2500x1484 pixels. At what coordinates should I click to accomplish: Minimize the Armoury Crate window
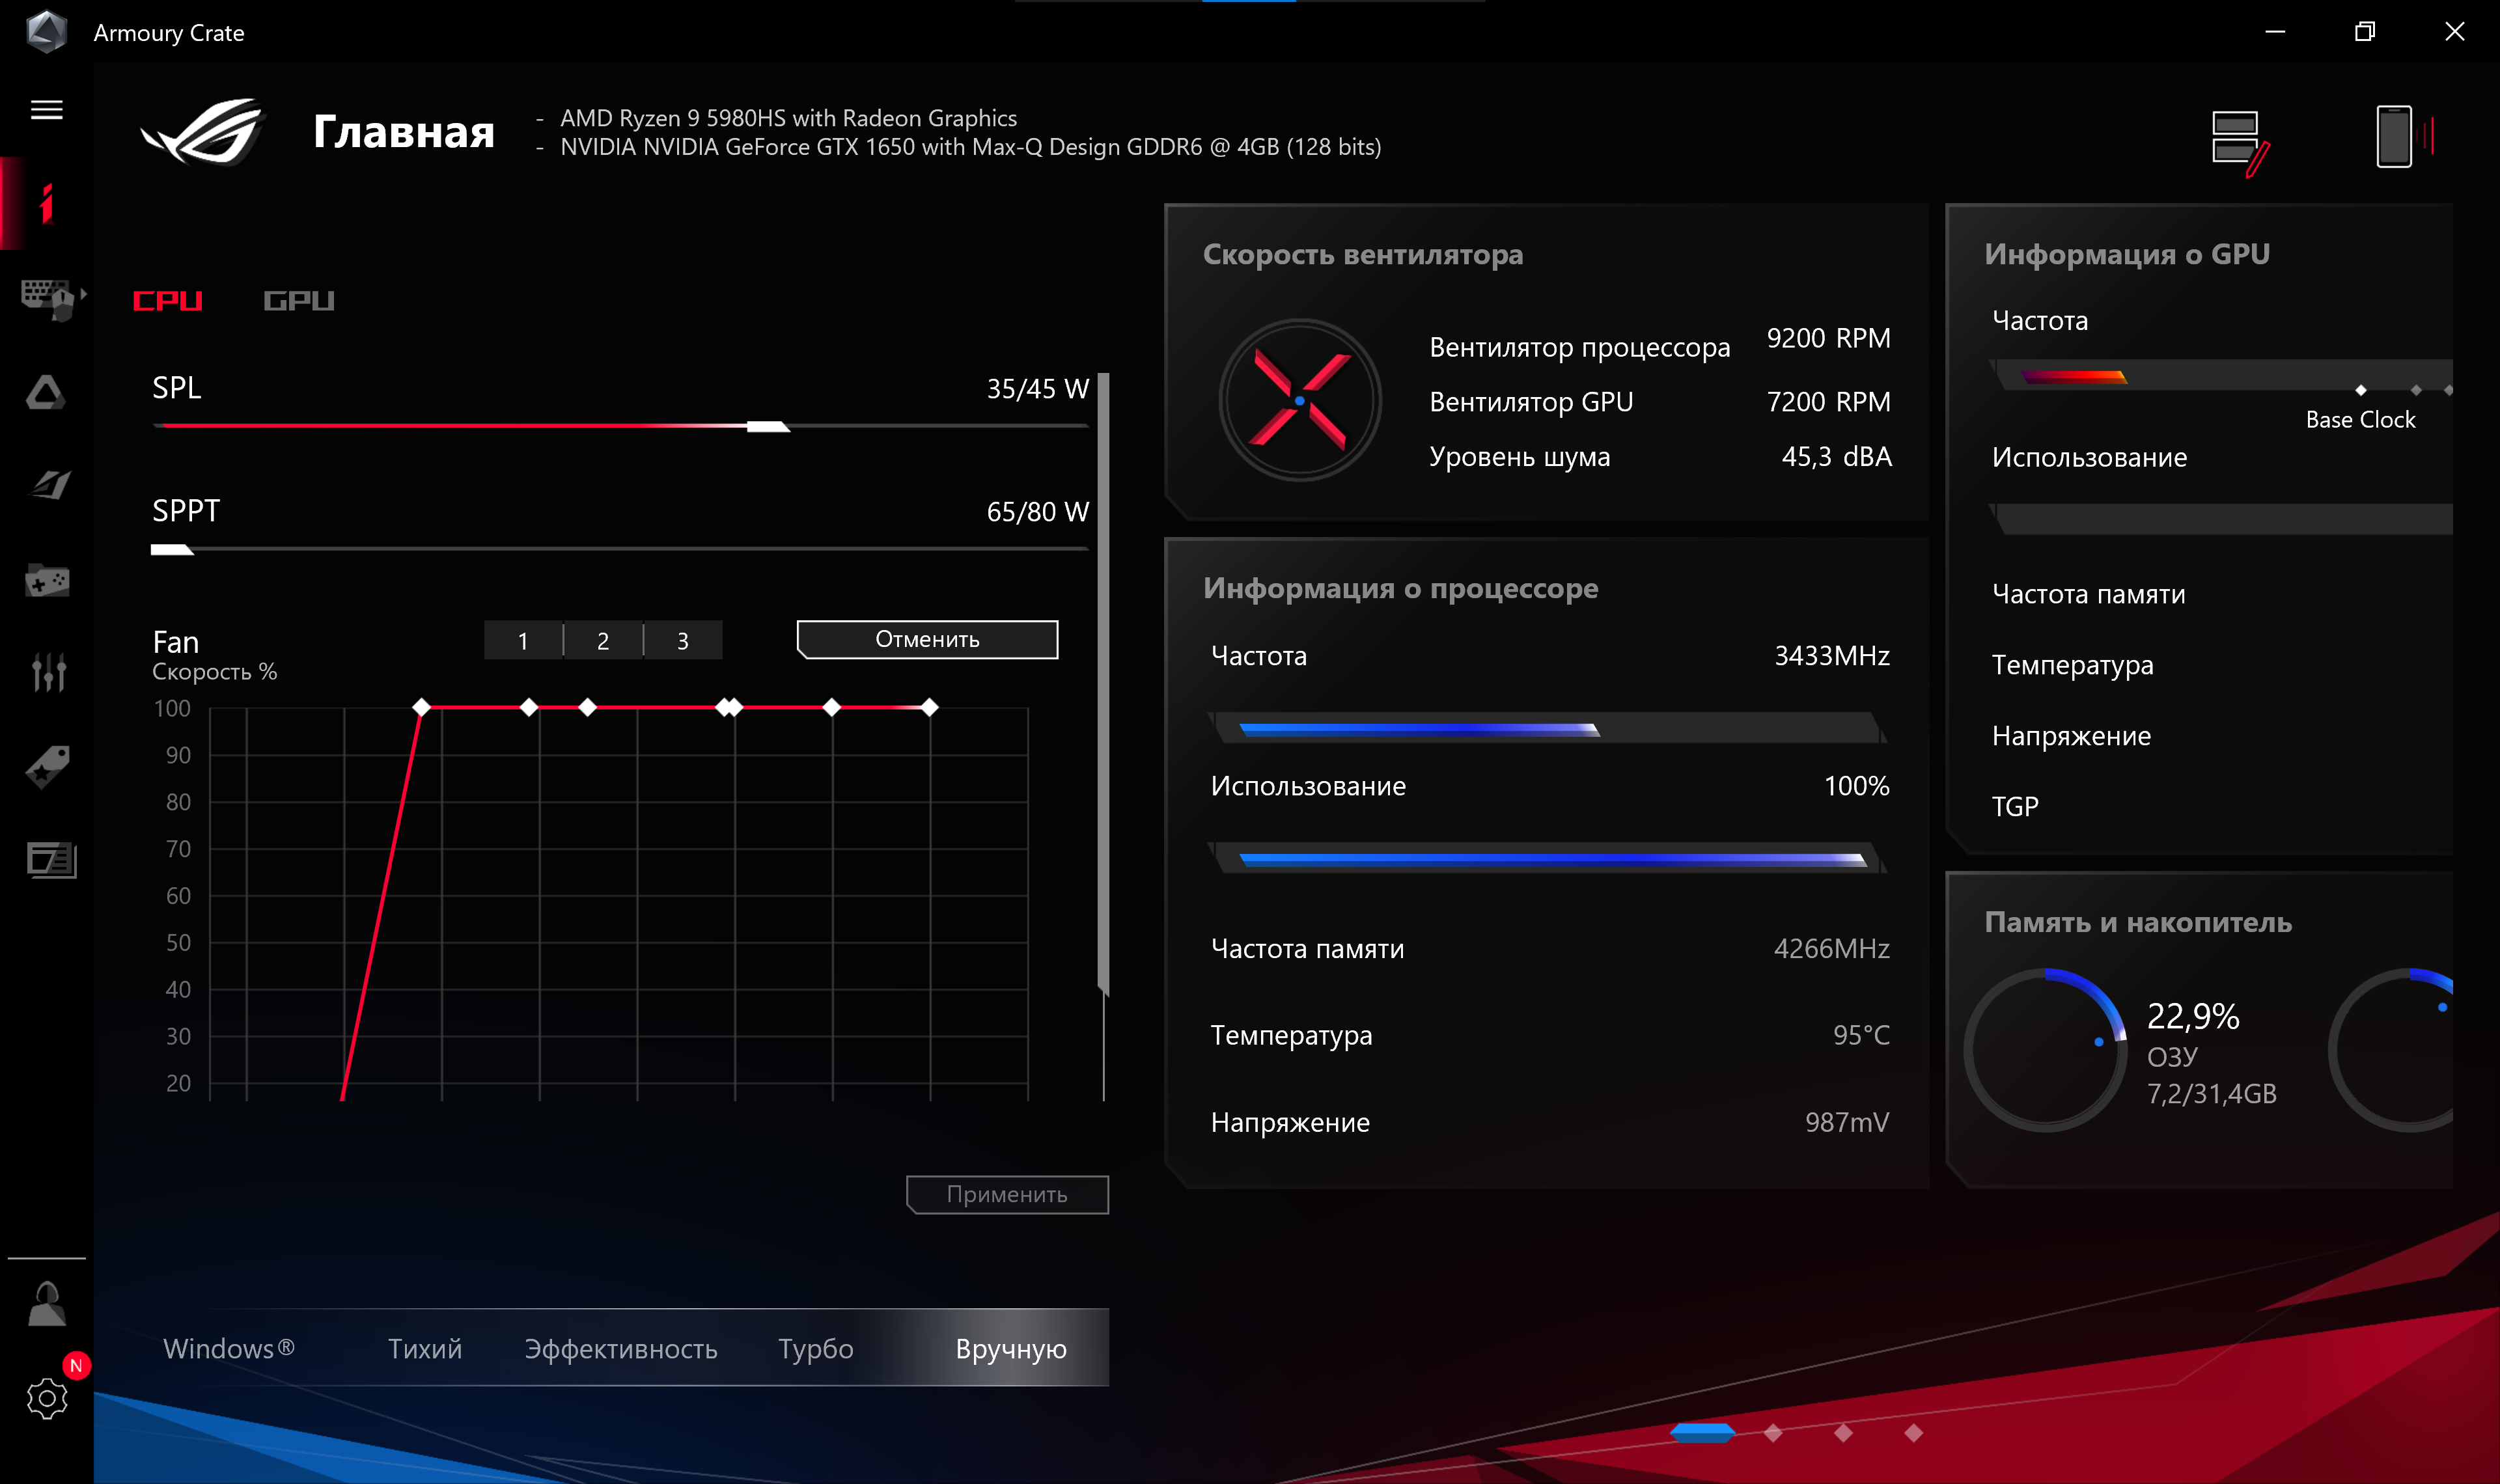(2275, 32)
